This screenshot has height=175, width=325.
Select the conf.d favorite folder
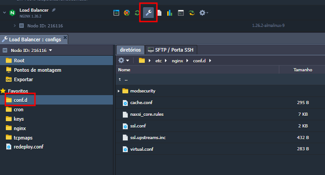[56, 100]
